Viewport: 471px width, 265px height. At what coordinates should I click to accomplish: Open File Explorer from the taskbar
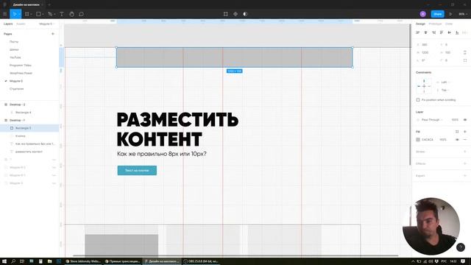click(49, 261)
